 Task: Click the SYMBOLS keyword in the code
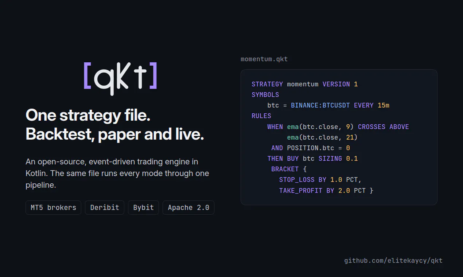pyautogui.click(x=265, y=95)
